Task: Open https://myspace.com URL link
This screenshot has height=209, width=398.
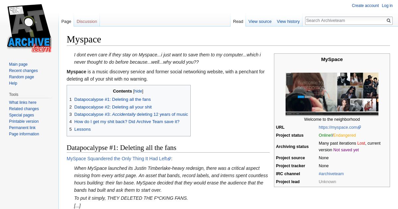Action: coord(340,127)
